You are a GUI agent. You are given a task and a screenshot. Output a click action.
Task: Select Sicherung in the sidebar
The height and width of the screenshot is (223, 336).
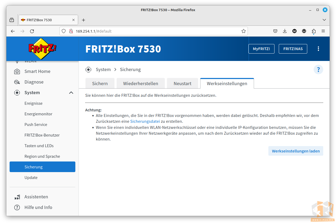(x=42, y=167)
